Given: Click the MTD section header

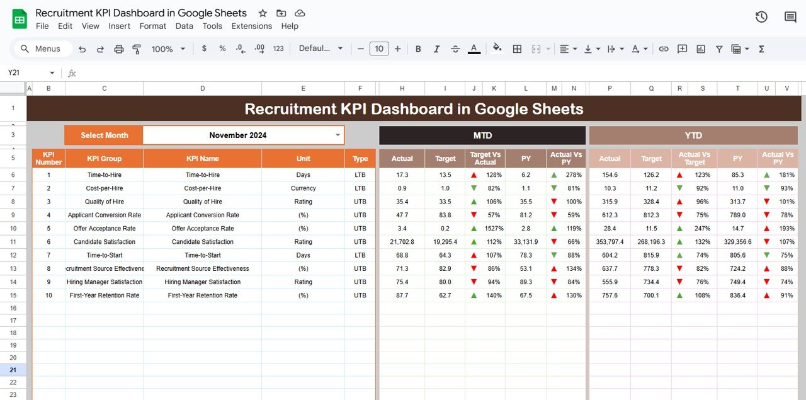Looking at the screenshot, I should pos(482,135).
